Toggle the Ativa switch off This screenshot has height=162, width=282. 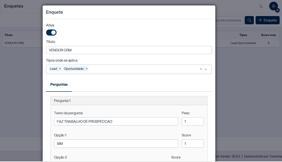tap(51, 32)
